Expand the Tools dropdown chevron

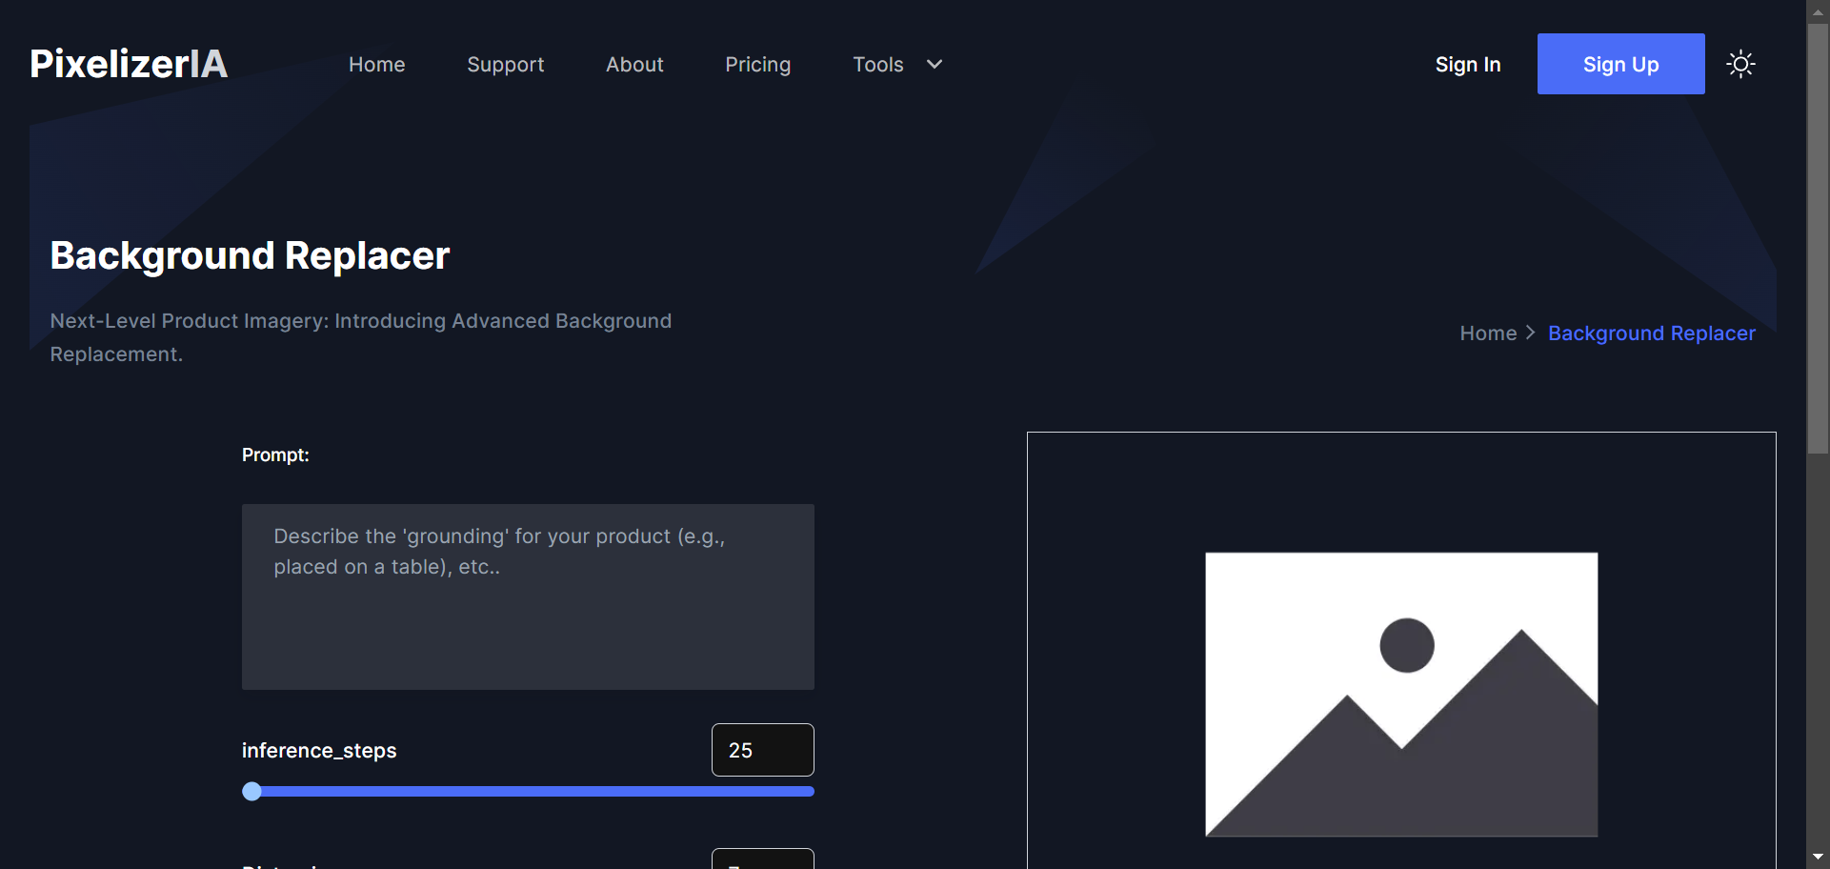pos(935,64)
